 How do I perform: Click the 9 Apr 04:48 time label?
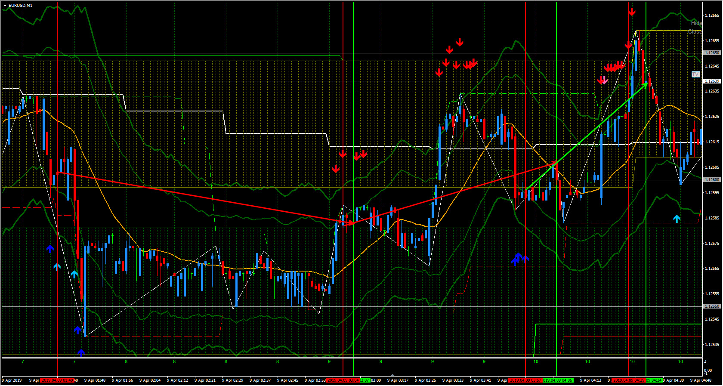[x=701, y=380]
